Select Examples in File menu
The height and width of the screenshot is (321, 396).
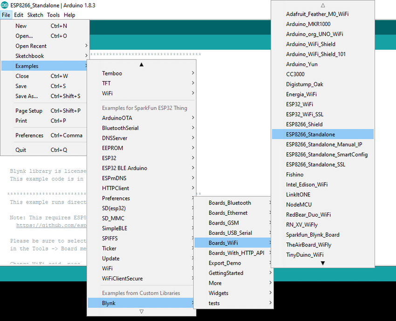coord(44,66)
